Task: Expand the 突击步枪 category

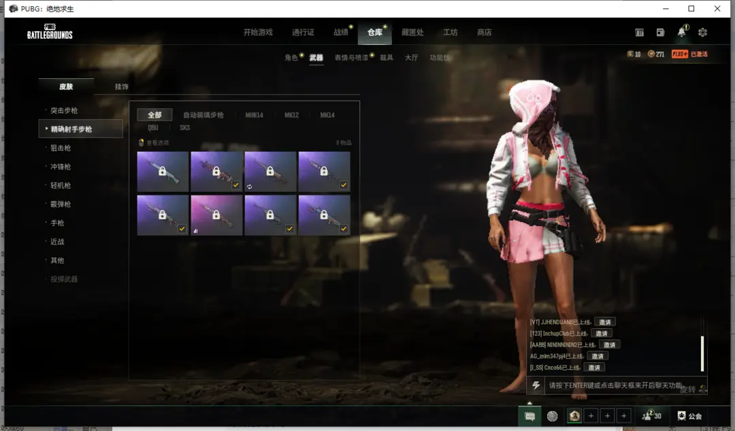Action: click(x=64, y=111)
